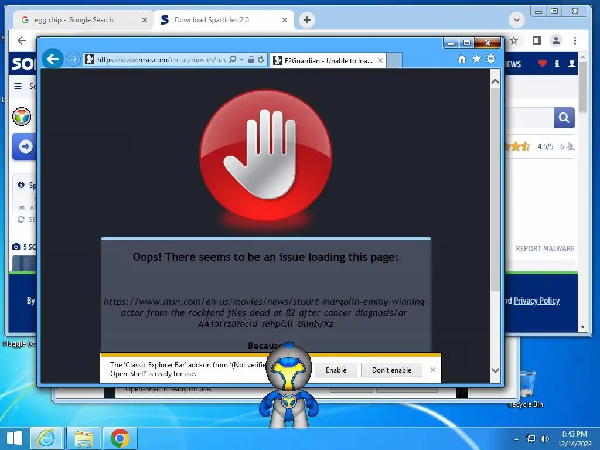Open the Recycle Bin desktop icon
The width and height of the screenshot is (600, 450).
coord(526,389)
